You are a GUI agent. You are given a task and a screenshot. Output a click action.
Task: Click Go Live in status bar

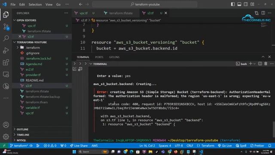point(225,146)
